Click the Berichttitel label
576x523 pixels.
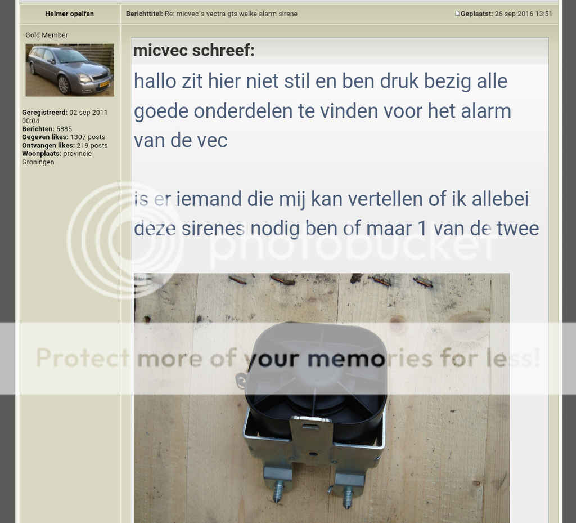(x=145, y=14)
